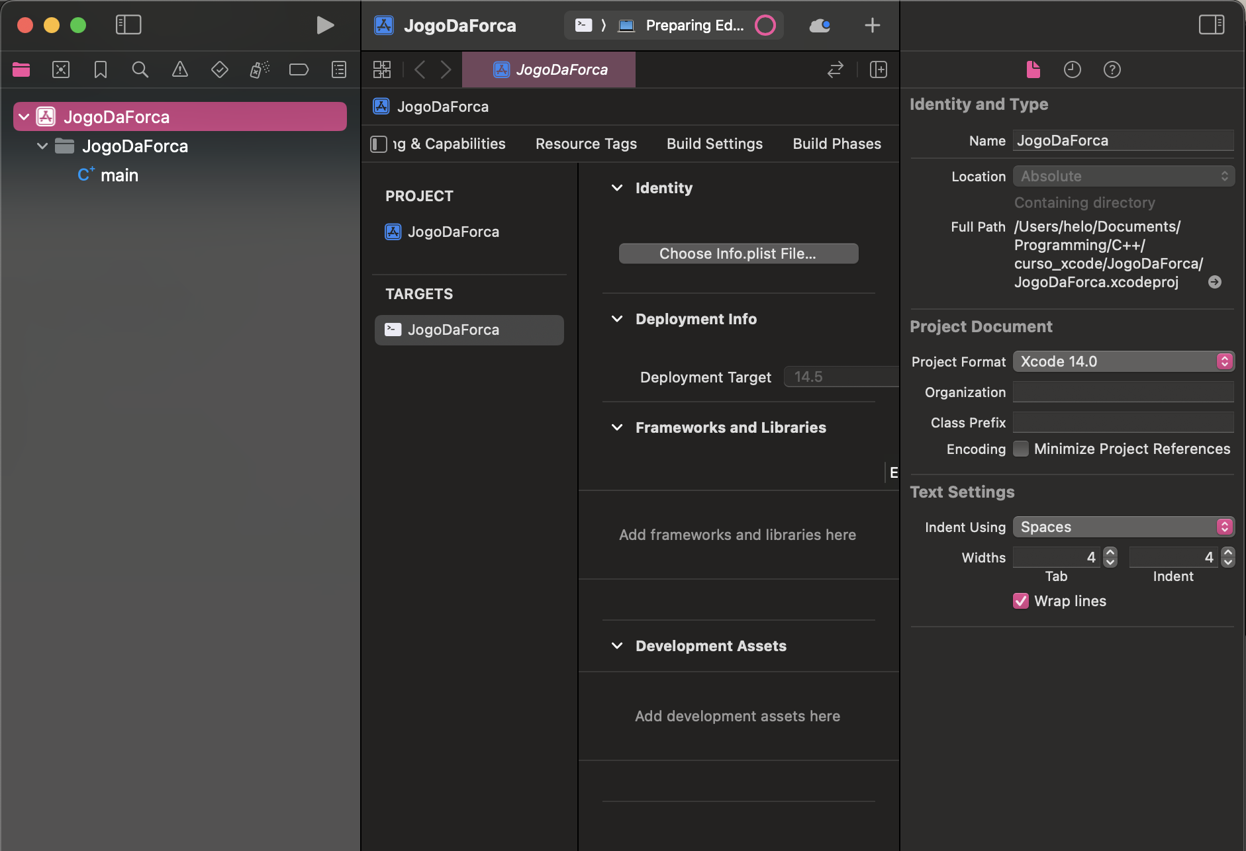Image resolution: width=1246 pixels, height=851 pixels.
Task: Open the Issue navigator warning icon
Action: (180, 69)
